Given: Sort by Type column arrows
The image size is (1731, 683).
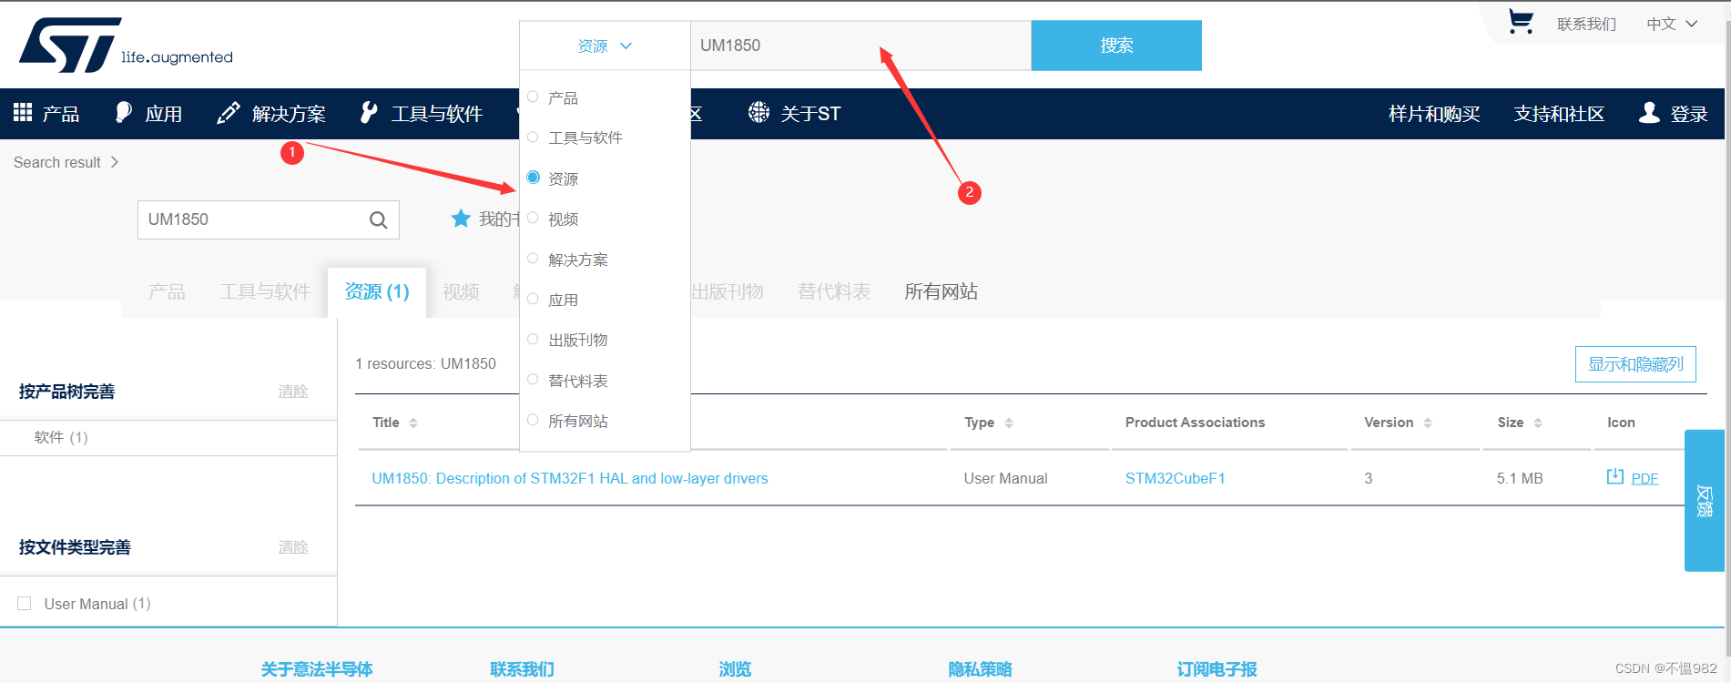Looking at the screenshot, I should click(1009, 423).
